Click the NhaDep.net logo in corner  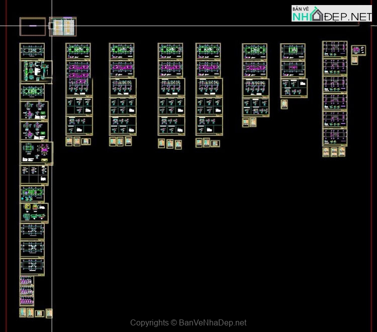pyautogui.click(x=332, y=14)
